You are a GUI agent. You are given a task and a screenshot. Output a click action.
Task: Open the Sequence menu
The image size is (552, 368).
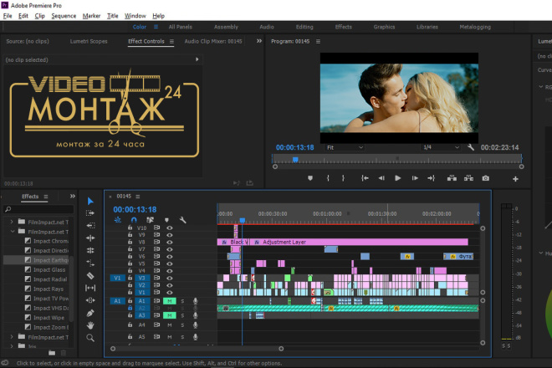click(x=64, y=16)
